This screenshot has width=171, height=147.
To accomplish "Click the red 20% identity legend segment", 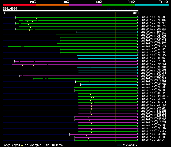I will tap(19, 5).
